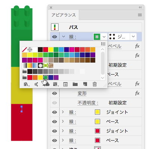This screenshot has height=149, width=153.
Task: Close the Appearance panel with X
Action: pos(51,8)
